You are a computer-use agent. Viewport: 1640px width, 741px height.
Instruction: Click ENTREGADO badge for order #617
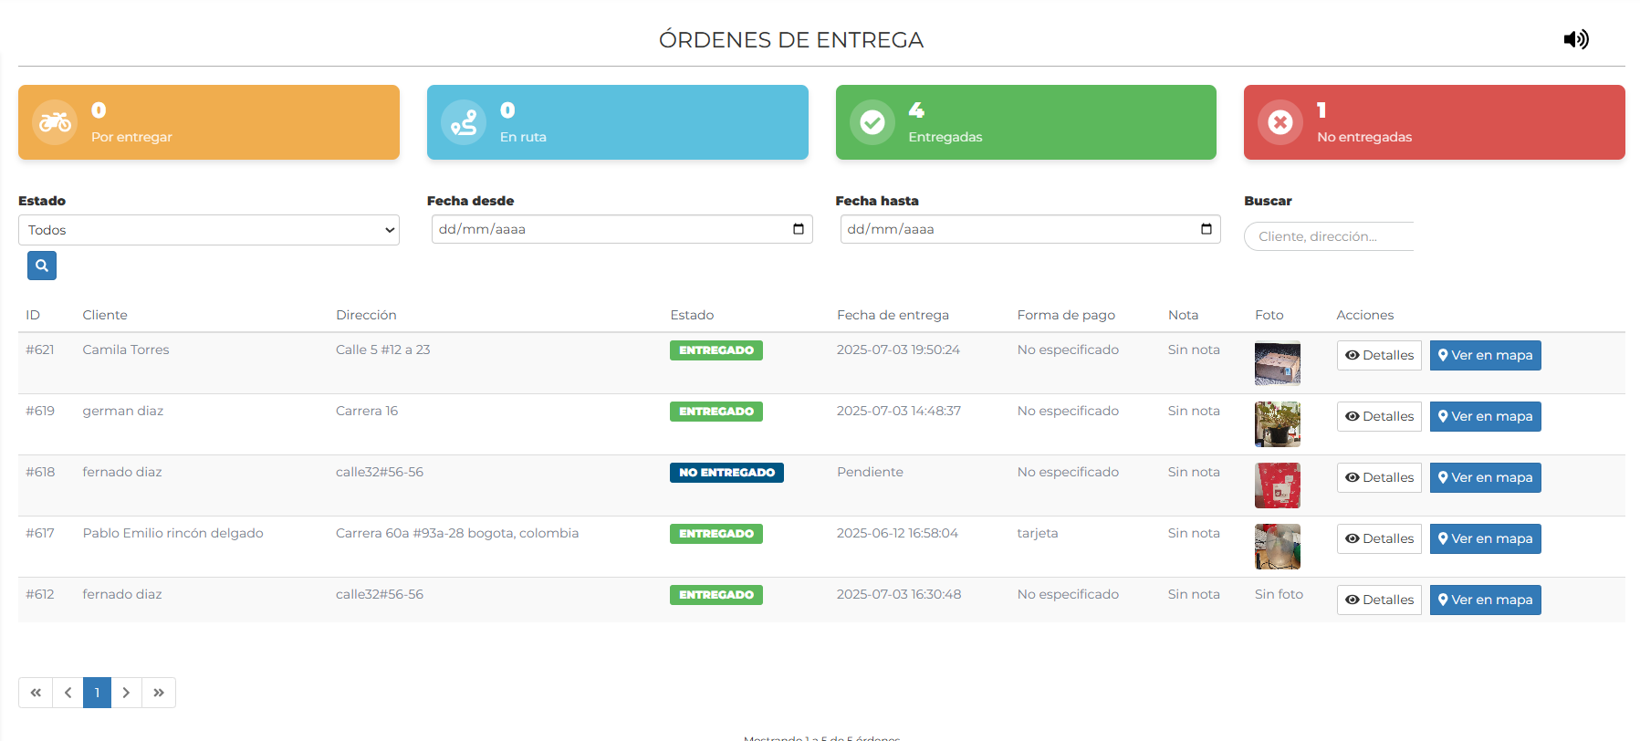coord(716,534)
